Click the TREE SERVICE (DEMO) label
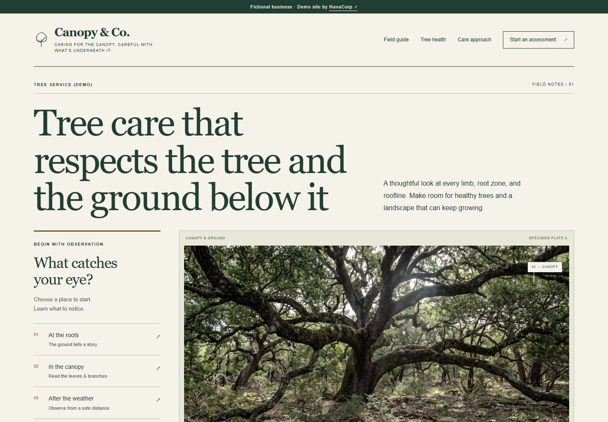 click(63, 85)
